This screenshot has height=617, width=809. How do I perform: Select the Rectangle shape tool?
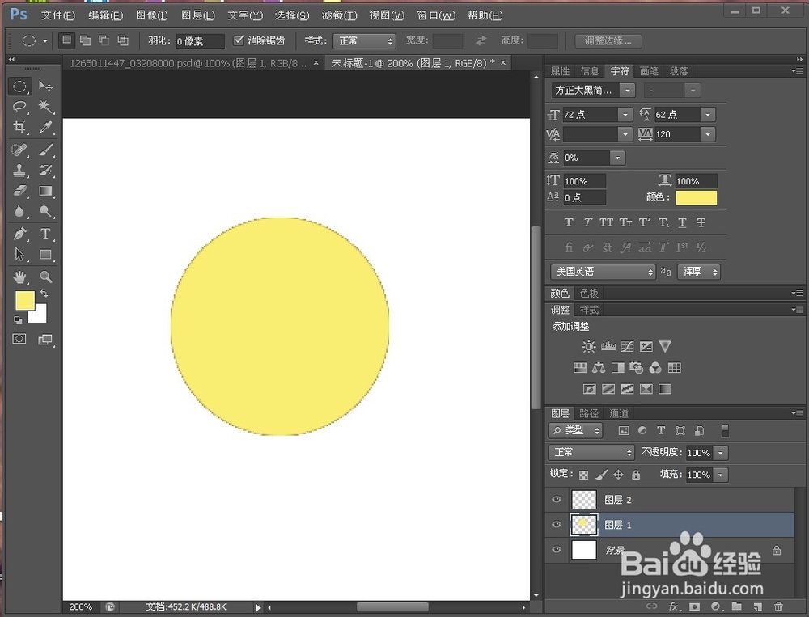point(45,255)
